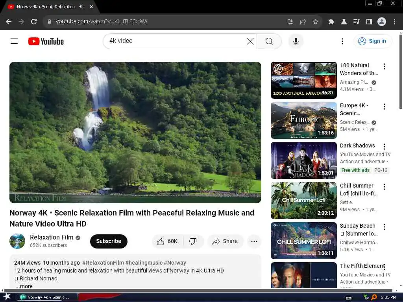Click the browser forward arrow
Screen dimensions: 403x302
[21, 22]
